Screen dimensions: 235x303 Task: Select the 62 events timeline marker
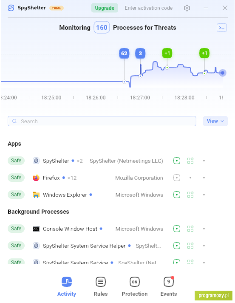(x=124, y=53)
